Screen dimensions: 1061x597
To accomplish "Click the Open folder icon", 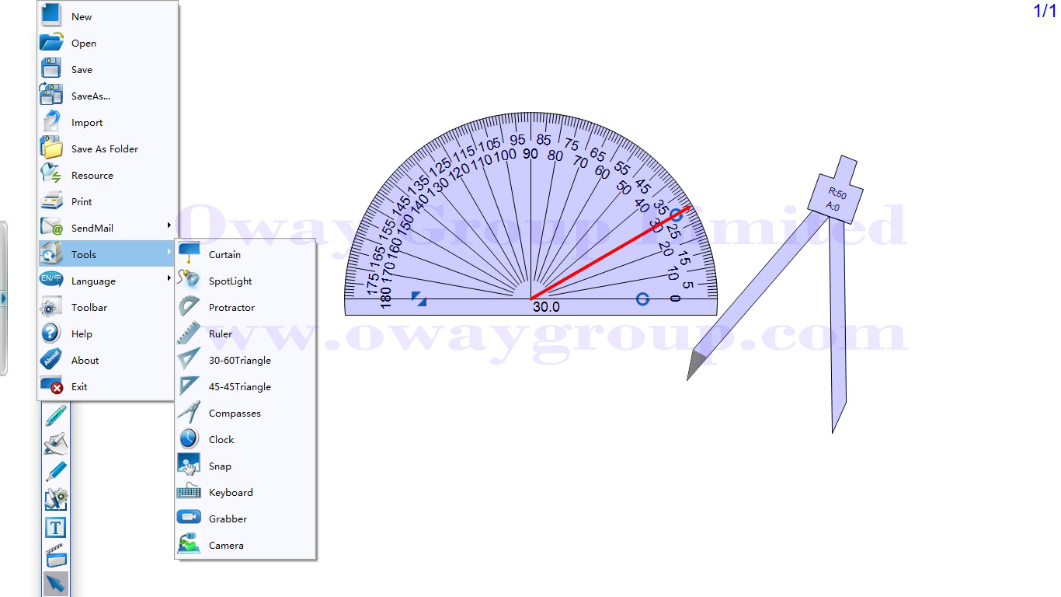I will [51, 43].
